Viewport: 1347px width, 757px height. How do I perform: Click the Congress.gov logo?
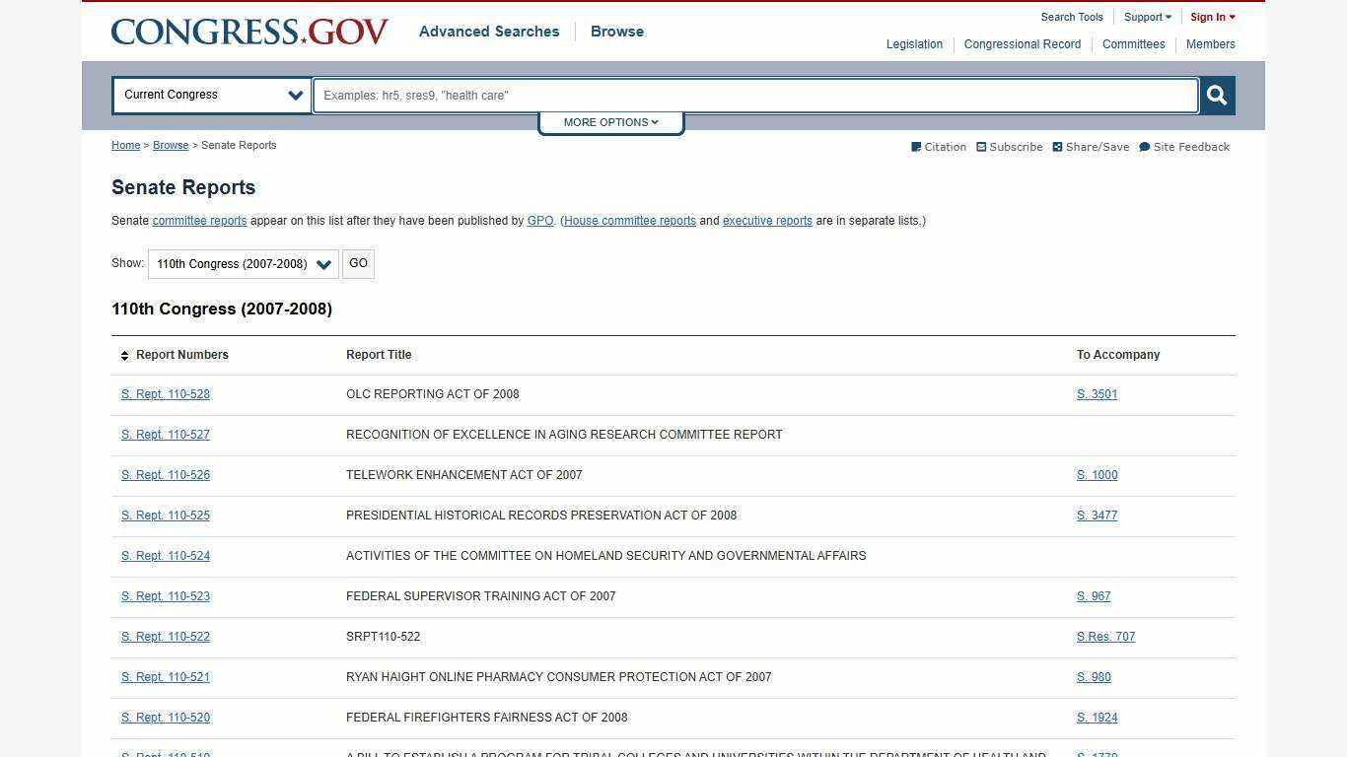pyautogui.click(x=249, y=31)
